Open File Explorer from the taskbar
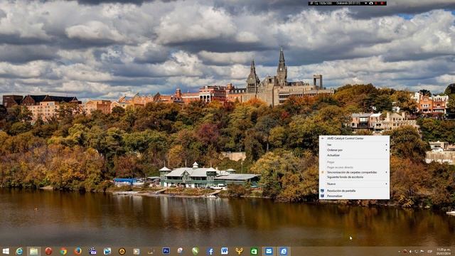 [x=33, y=251]
